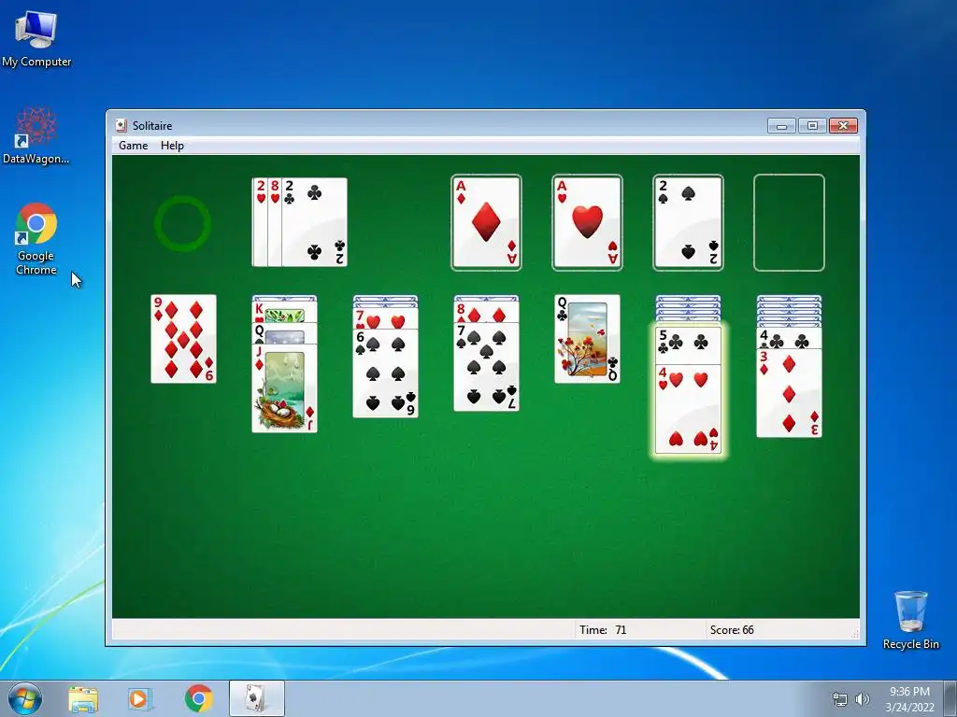The image size is (957, 717).
Task: Open DataWagon desktop shortcut
Action: (x=36, y=135)
